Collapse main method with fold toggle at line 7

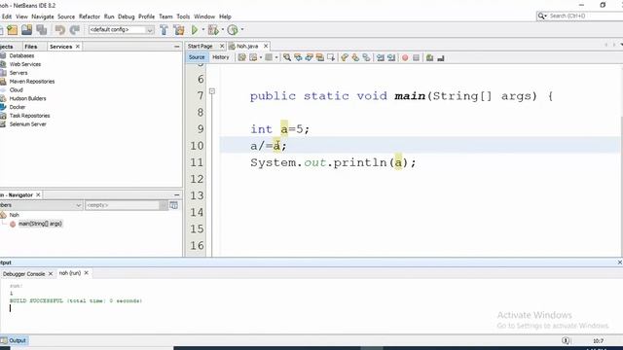click(212, 91)
